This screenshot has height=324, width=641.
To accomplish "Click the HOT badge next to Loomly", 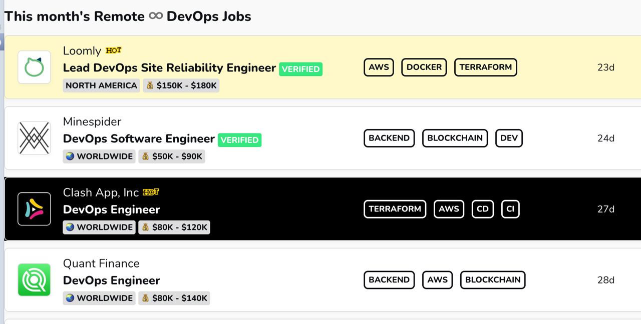I will (x=114, y=50).
